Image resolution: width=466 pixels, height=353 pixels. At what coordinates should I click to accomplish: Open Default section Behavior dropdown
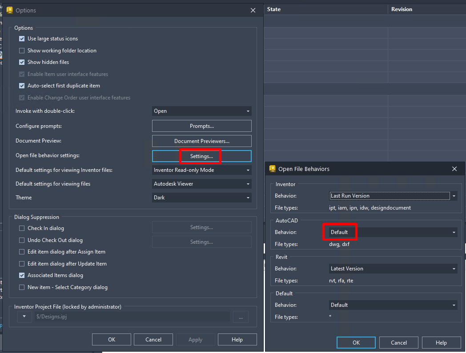[393, 305]
